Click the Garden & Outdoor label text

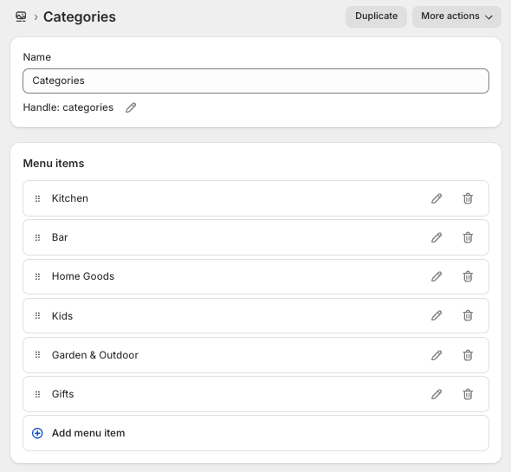click(x=95, y=355)
